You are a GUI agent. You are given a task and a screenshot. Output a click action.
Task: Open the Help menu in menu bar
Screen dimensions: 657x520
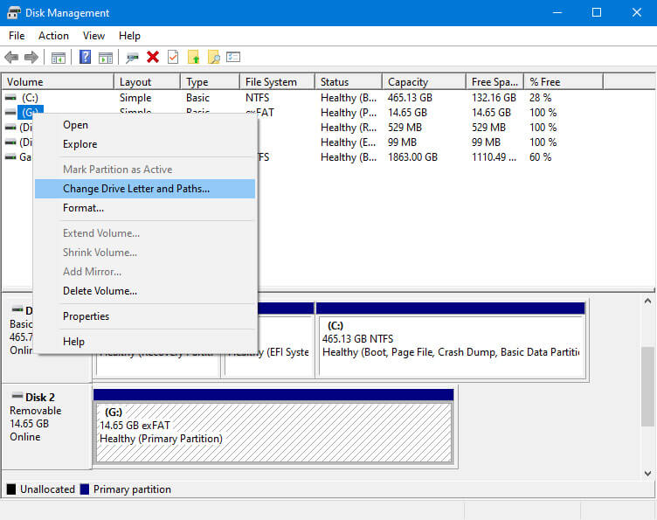coord(129,36)
